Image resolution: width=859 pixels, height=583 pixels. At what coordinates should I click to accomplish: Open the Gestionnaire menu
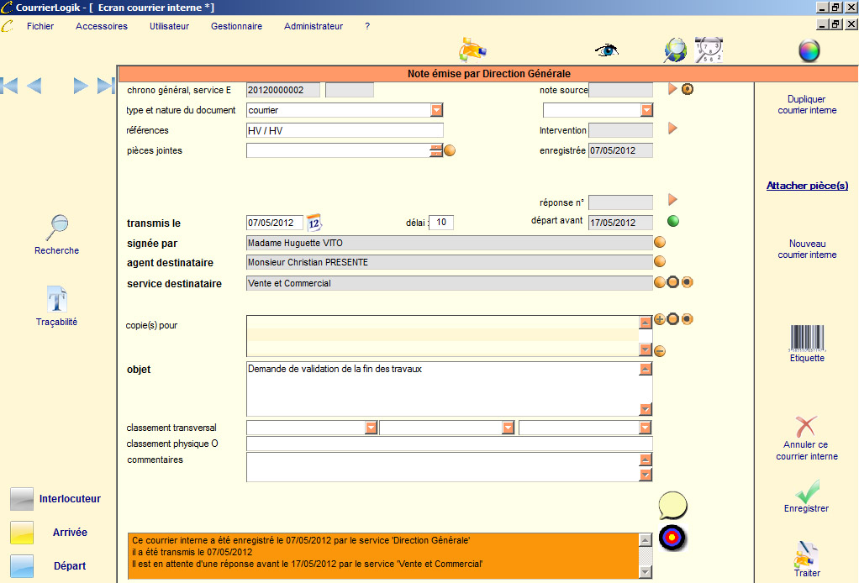[x=236, y=26]
